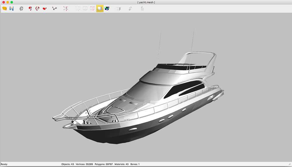The image size is (292, 167).
Task: Enable the textured checkered cube display mode
Action: pos(107,9)
